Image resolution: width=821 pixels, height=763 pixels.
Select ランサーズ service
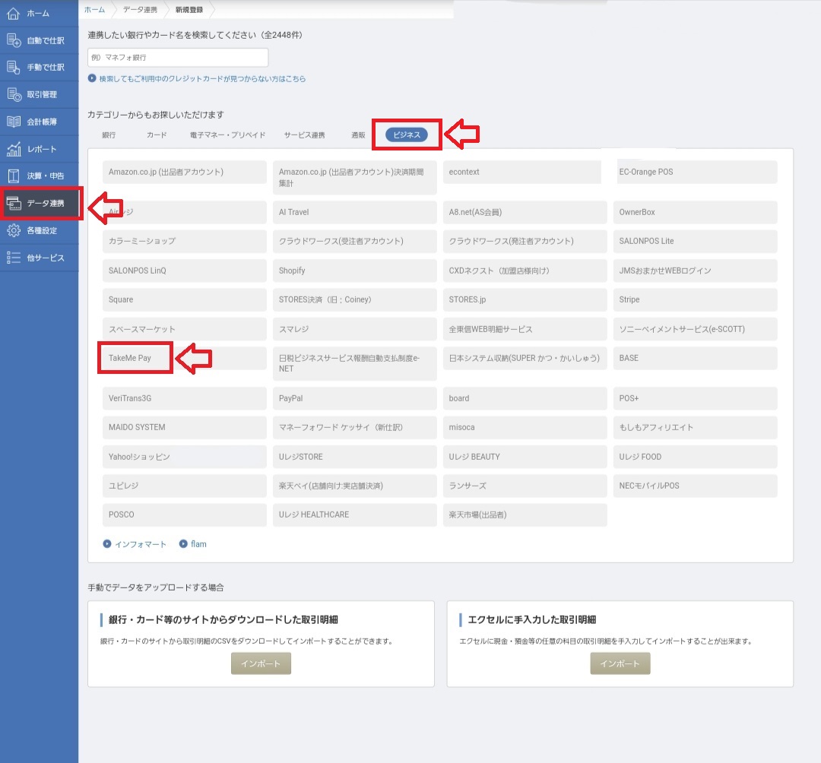pyautogui.click(x=525, y=486)
